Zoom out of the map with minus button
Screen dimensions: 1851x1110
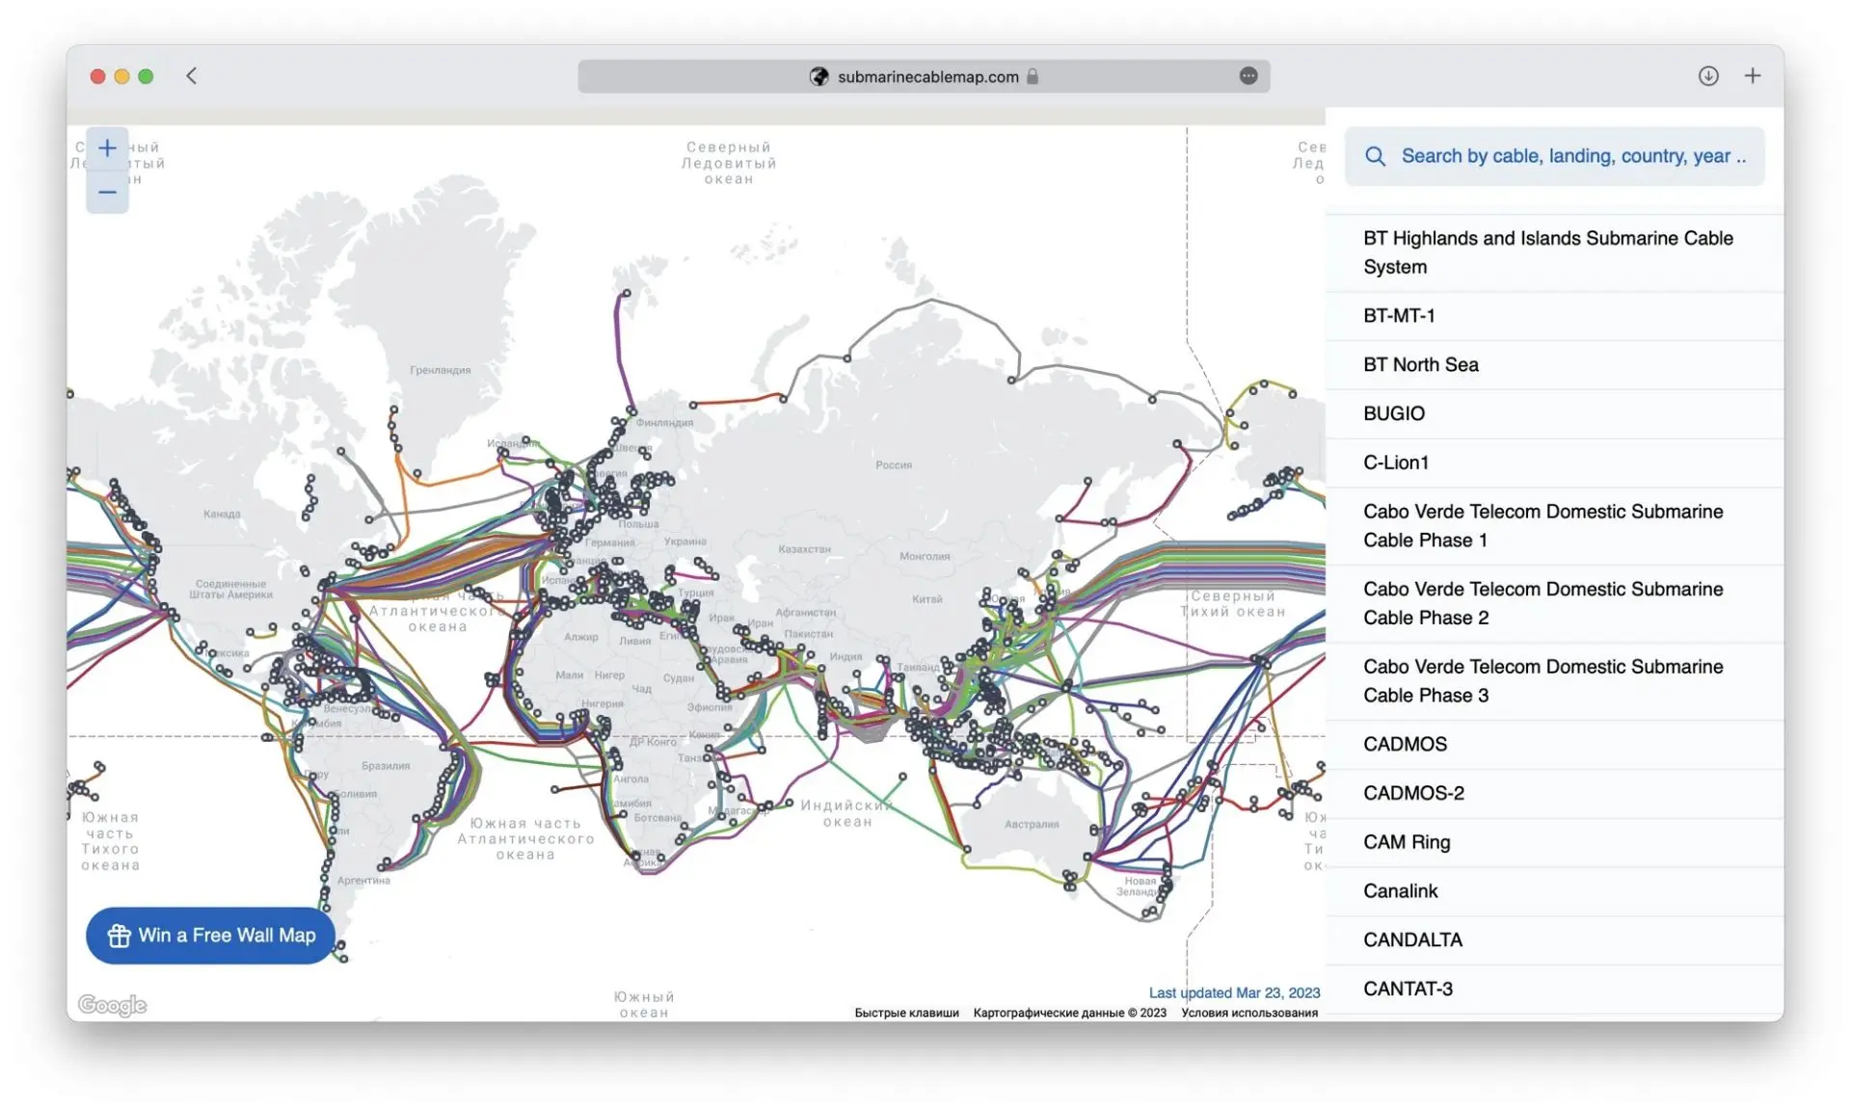click(107, 192)
